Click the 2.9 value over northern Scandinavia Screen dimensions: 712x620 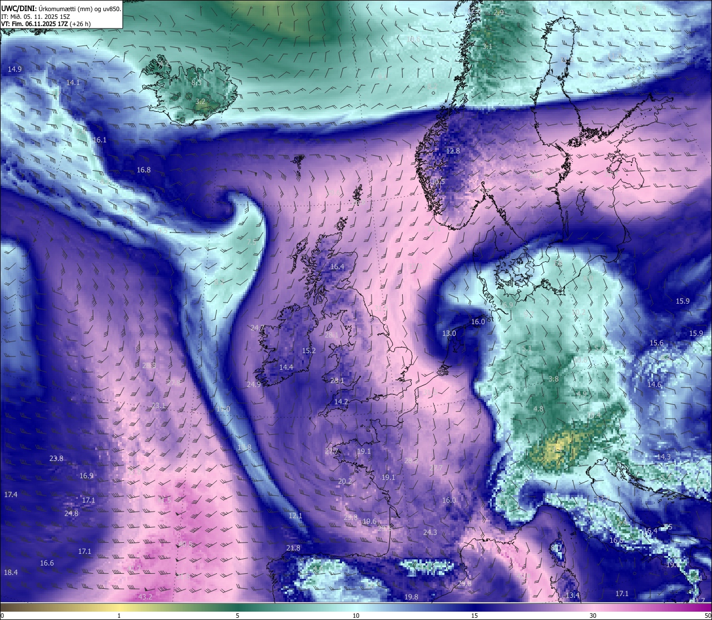(499, 12)
